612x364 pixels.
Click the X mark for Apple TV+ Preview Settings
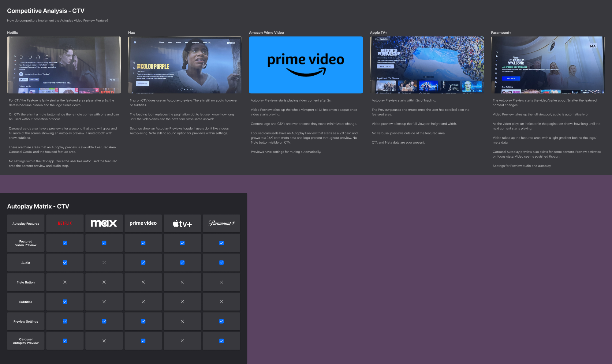pyautogui.click(x=182, y=321)
